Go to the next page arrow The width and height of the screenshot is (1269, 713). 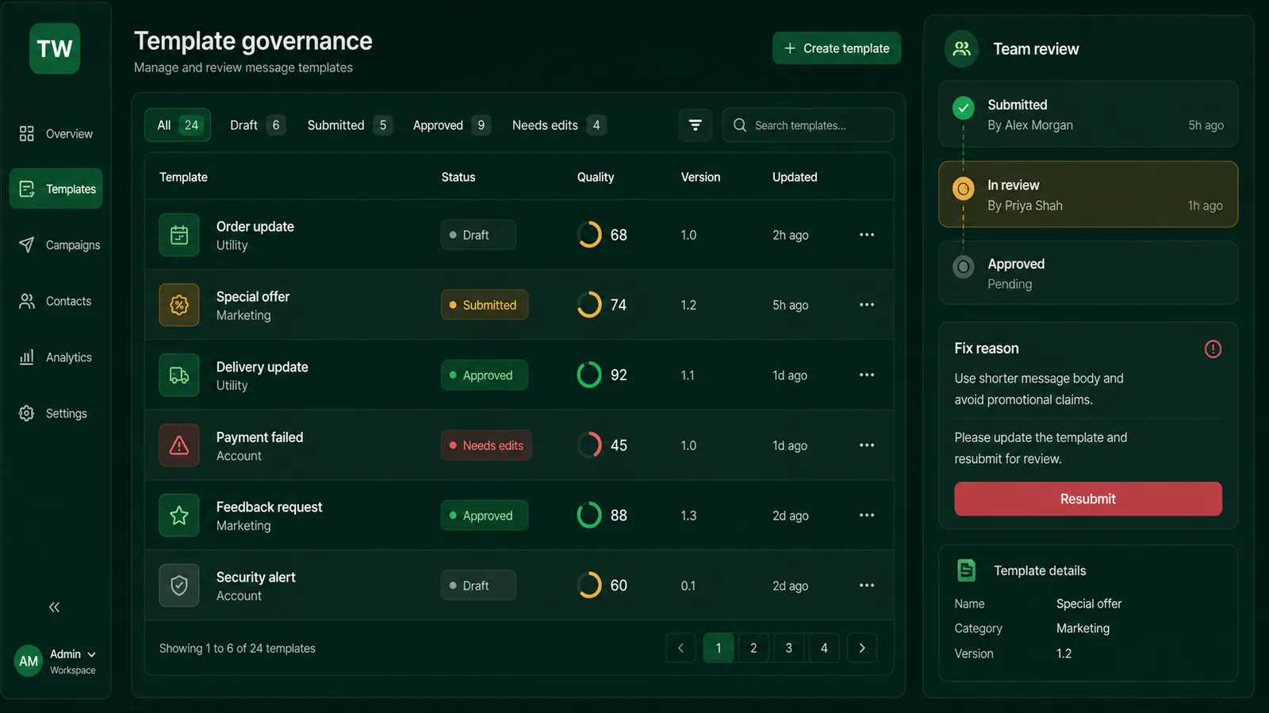(x=862, y=648)
